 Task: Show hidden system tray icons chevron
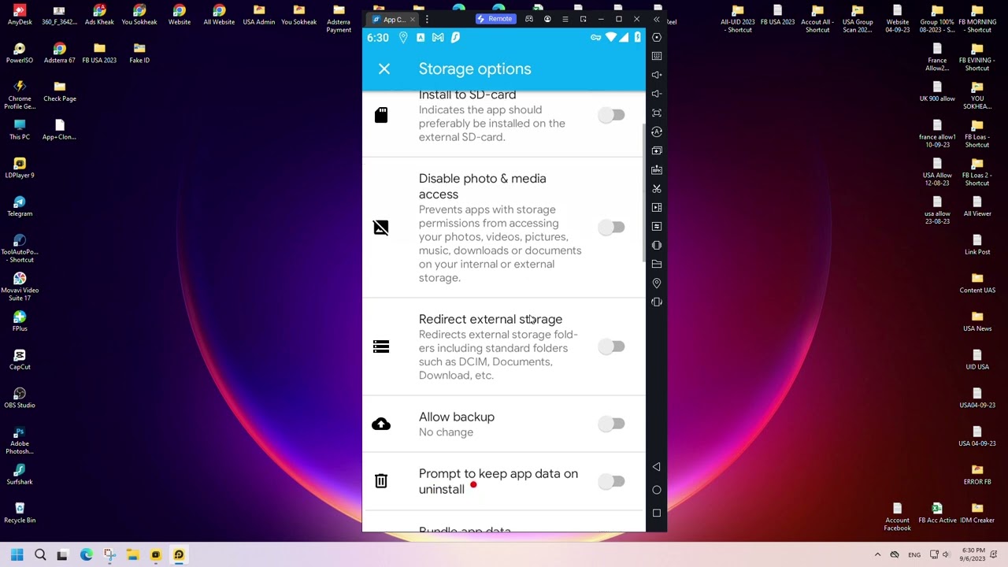coord(877,555)
